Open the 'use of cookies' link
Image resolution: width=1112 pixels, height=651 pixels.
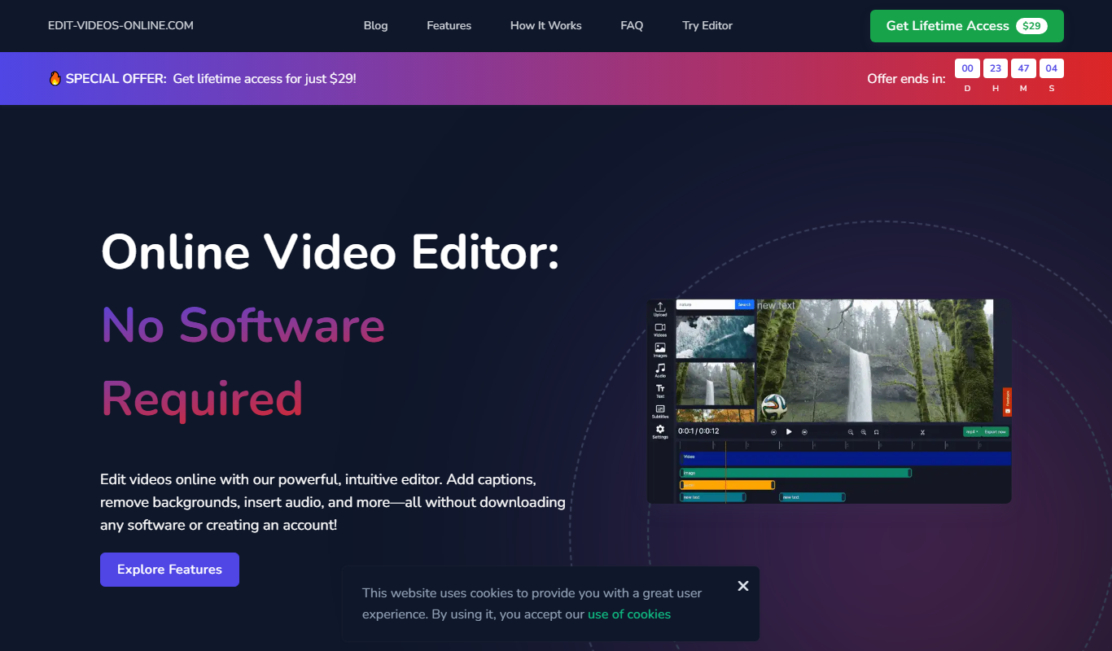[x=629, y=614]
